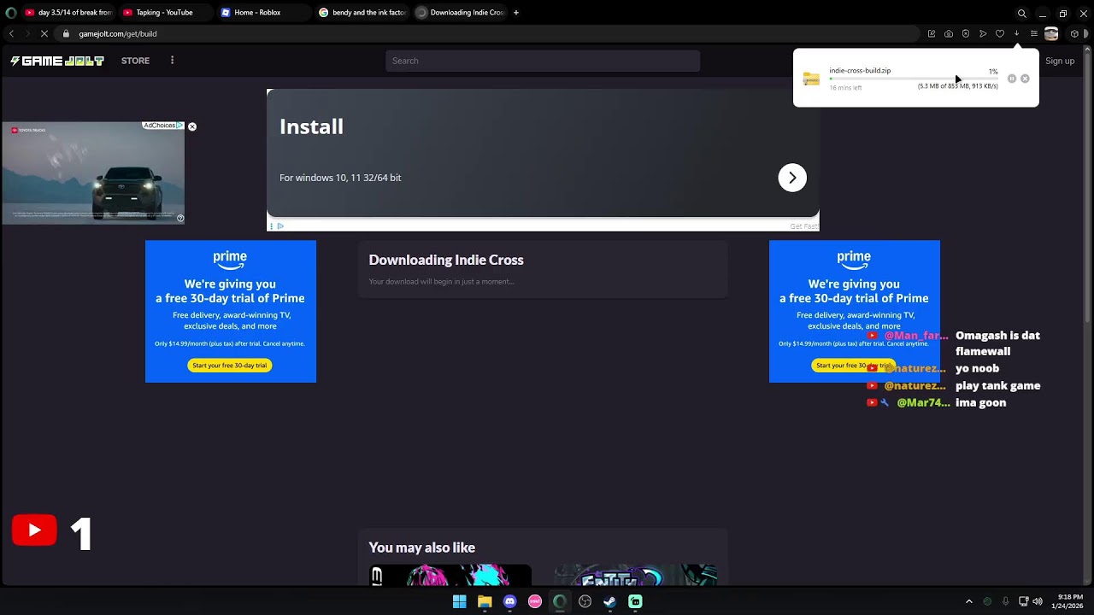Cancel the indie-cross-build.zip download

1025,79
